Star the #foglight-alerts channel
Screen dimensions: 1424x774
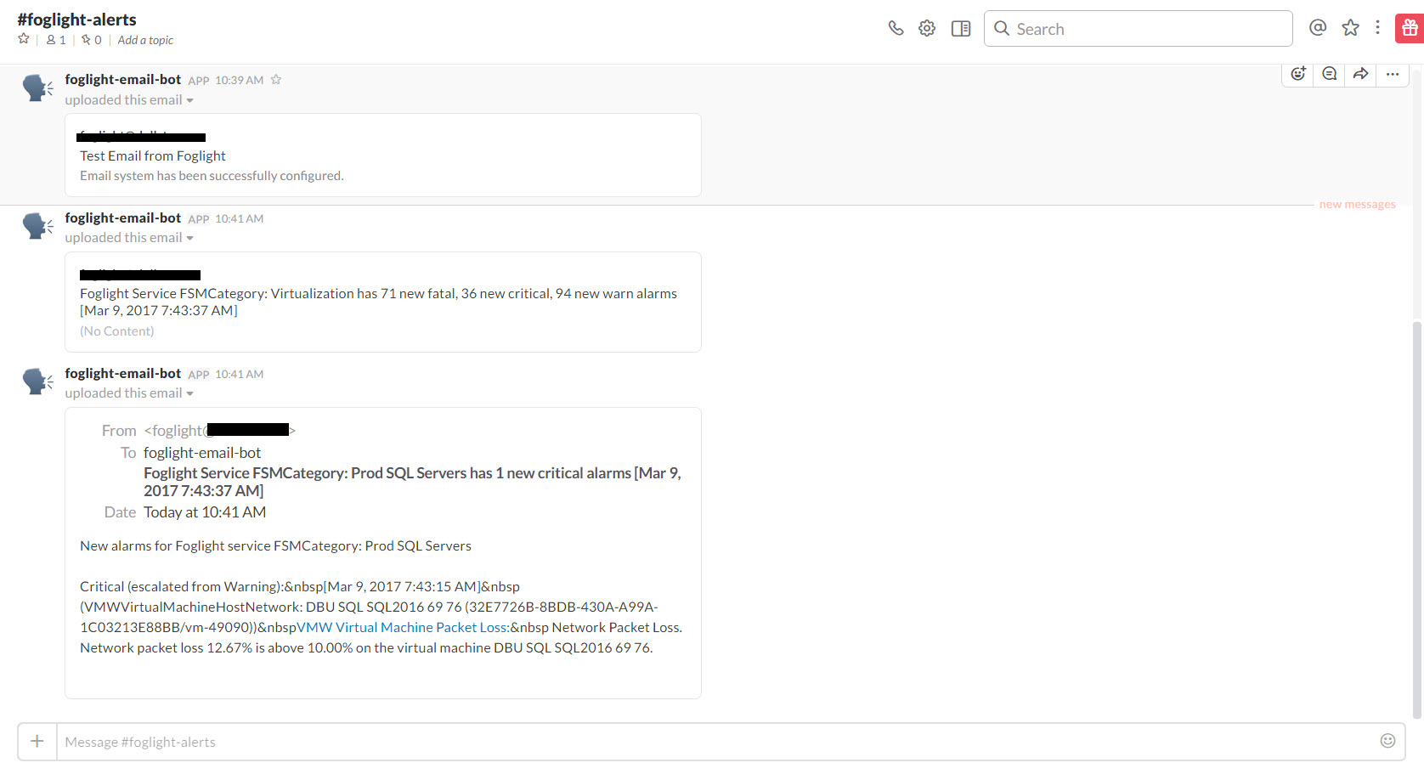(x=24, y=39)
